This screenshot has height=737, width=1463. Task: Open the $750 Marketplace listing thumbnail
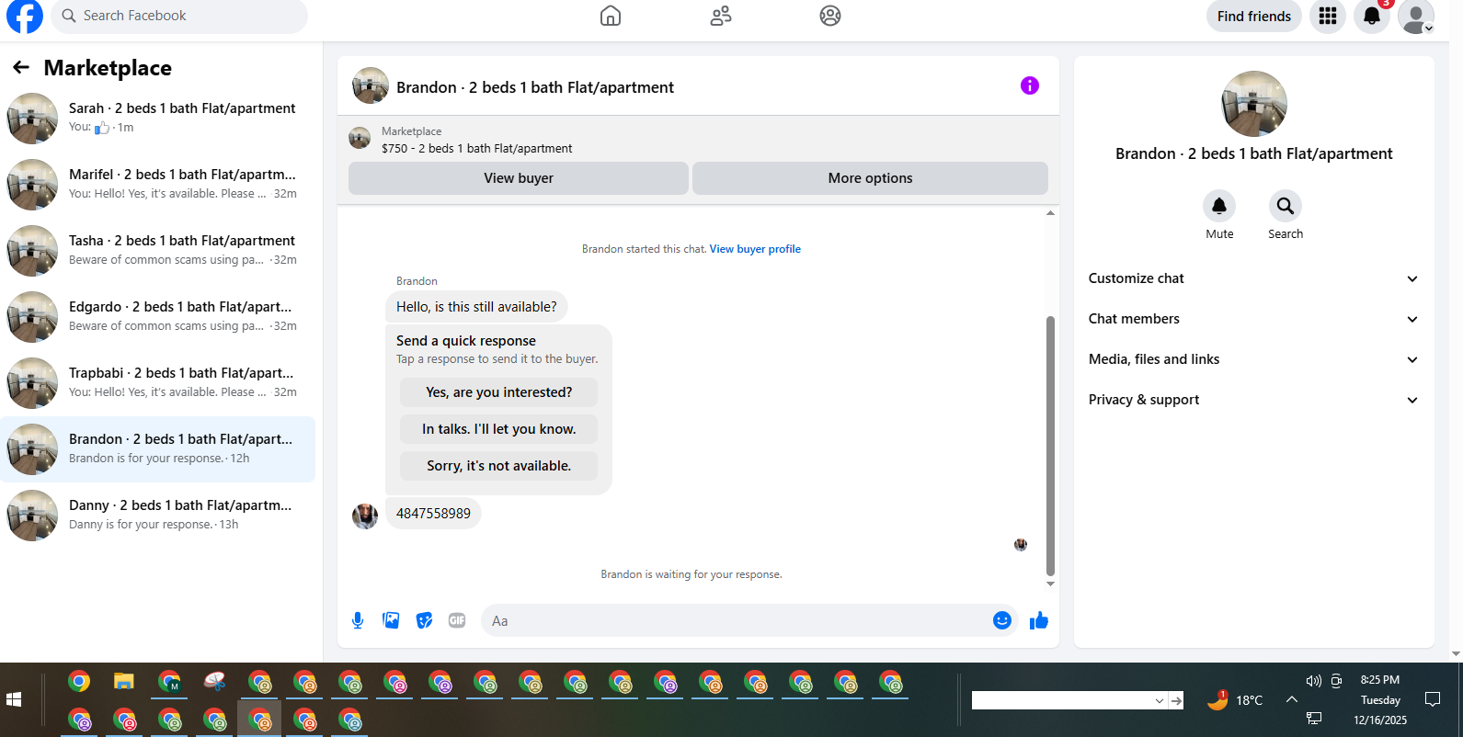pyautogui.click(x=360, y=139)
